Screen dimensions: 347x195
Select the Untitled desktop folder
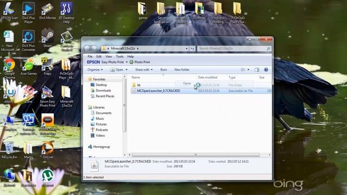pos(200,11)
